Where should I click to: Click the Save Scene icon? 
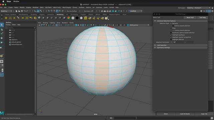22,11
